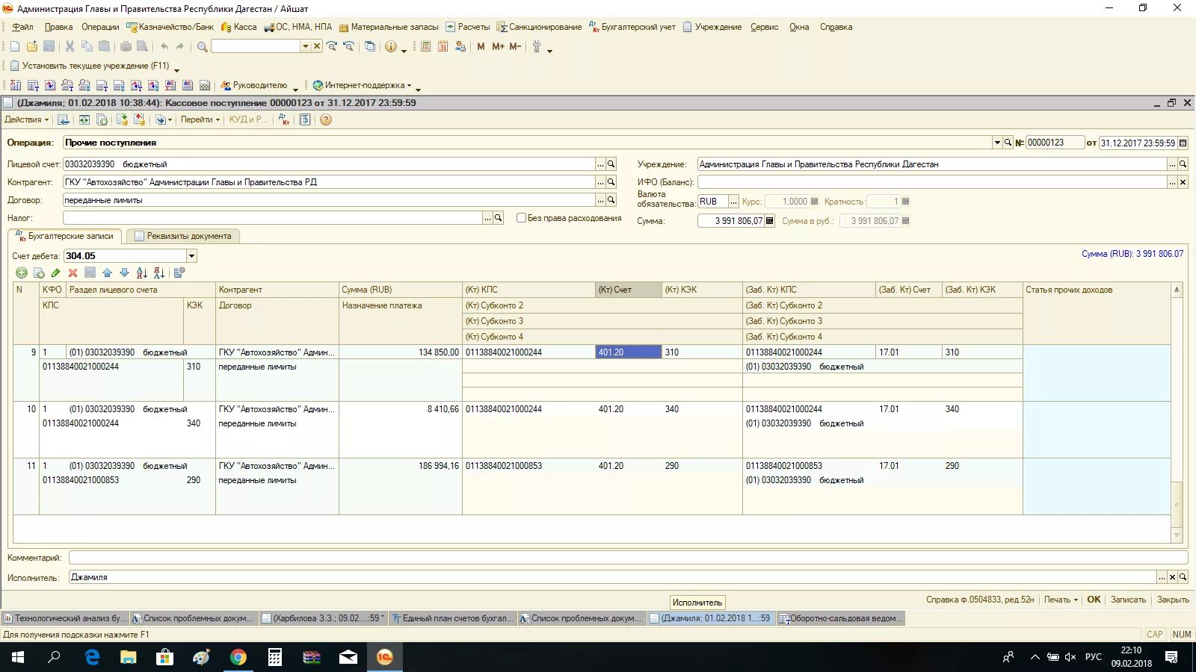Add a new row with green plus icon

tap(22, 273)
